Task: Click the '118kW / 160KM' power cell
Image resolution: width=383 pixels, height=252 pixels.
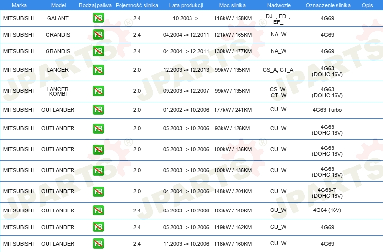Action: tap(233, 244)
